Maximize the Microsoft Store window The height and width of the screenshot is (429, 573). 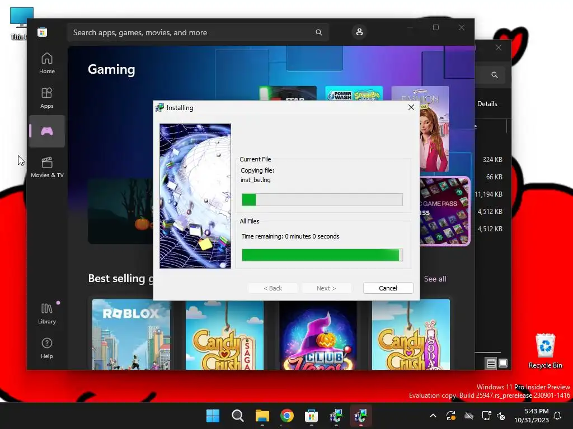(435, 27)
